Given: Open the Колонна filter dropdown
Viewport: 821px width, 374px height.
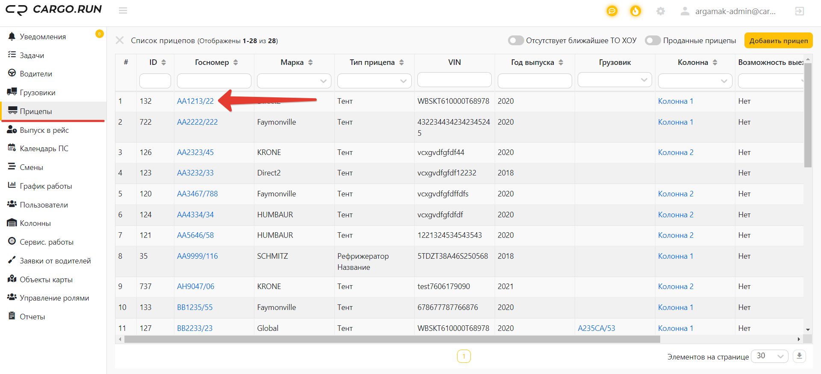Looking at the screenshot, I should point(695,81).
